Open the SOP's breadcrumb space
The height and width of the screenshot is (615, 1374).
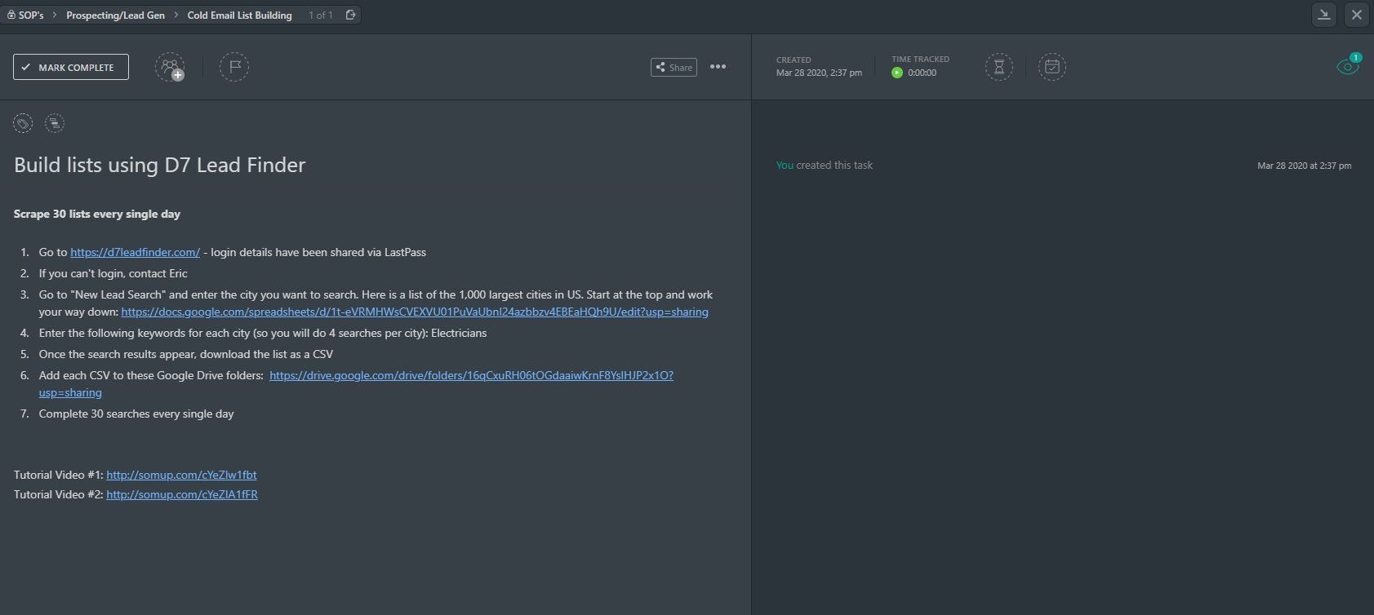[26, 15]
